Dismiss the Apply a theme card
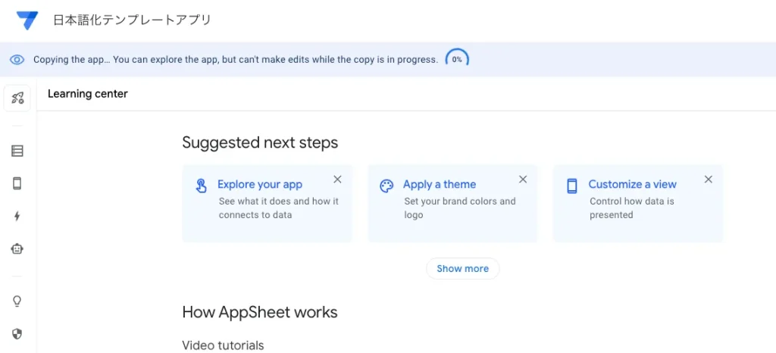This screenshot has width=776, height=353. coord(523,180)
